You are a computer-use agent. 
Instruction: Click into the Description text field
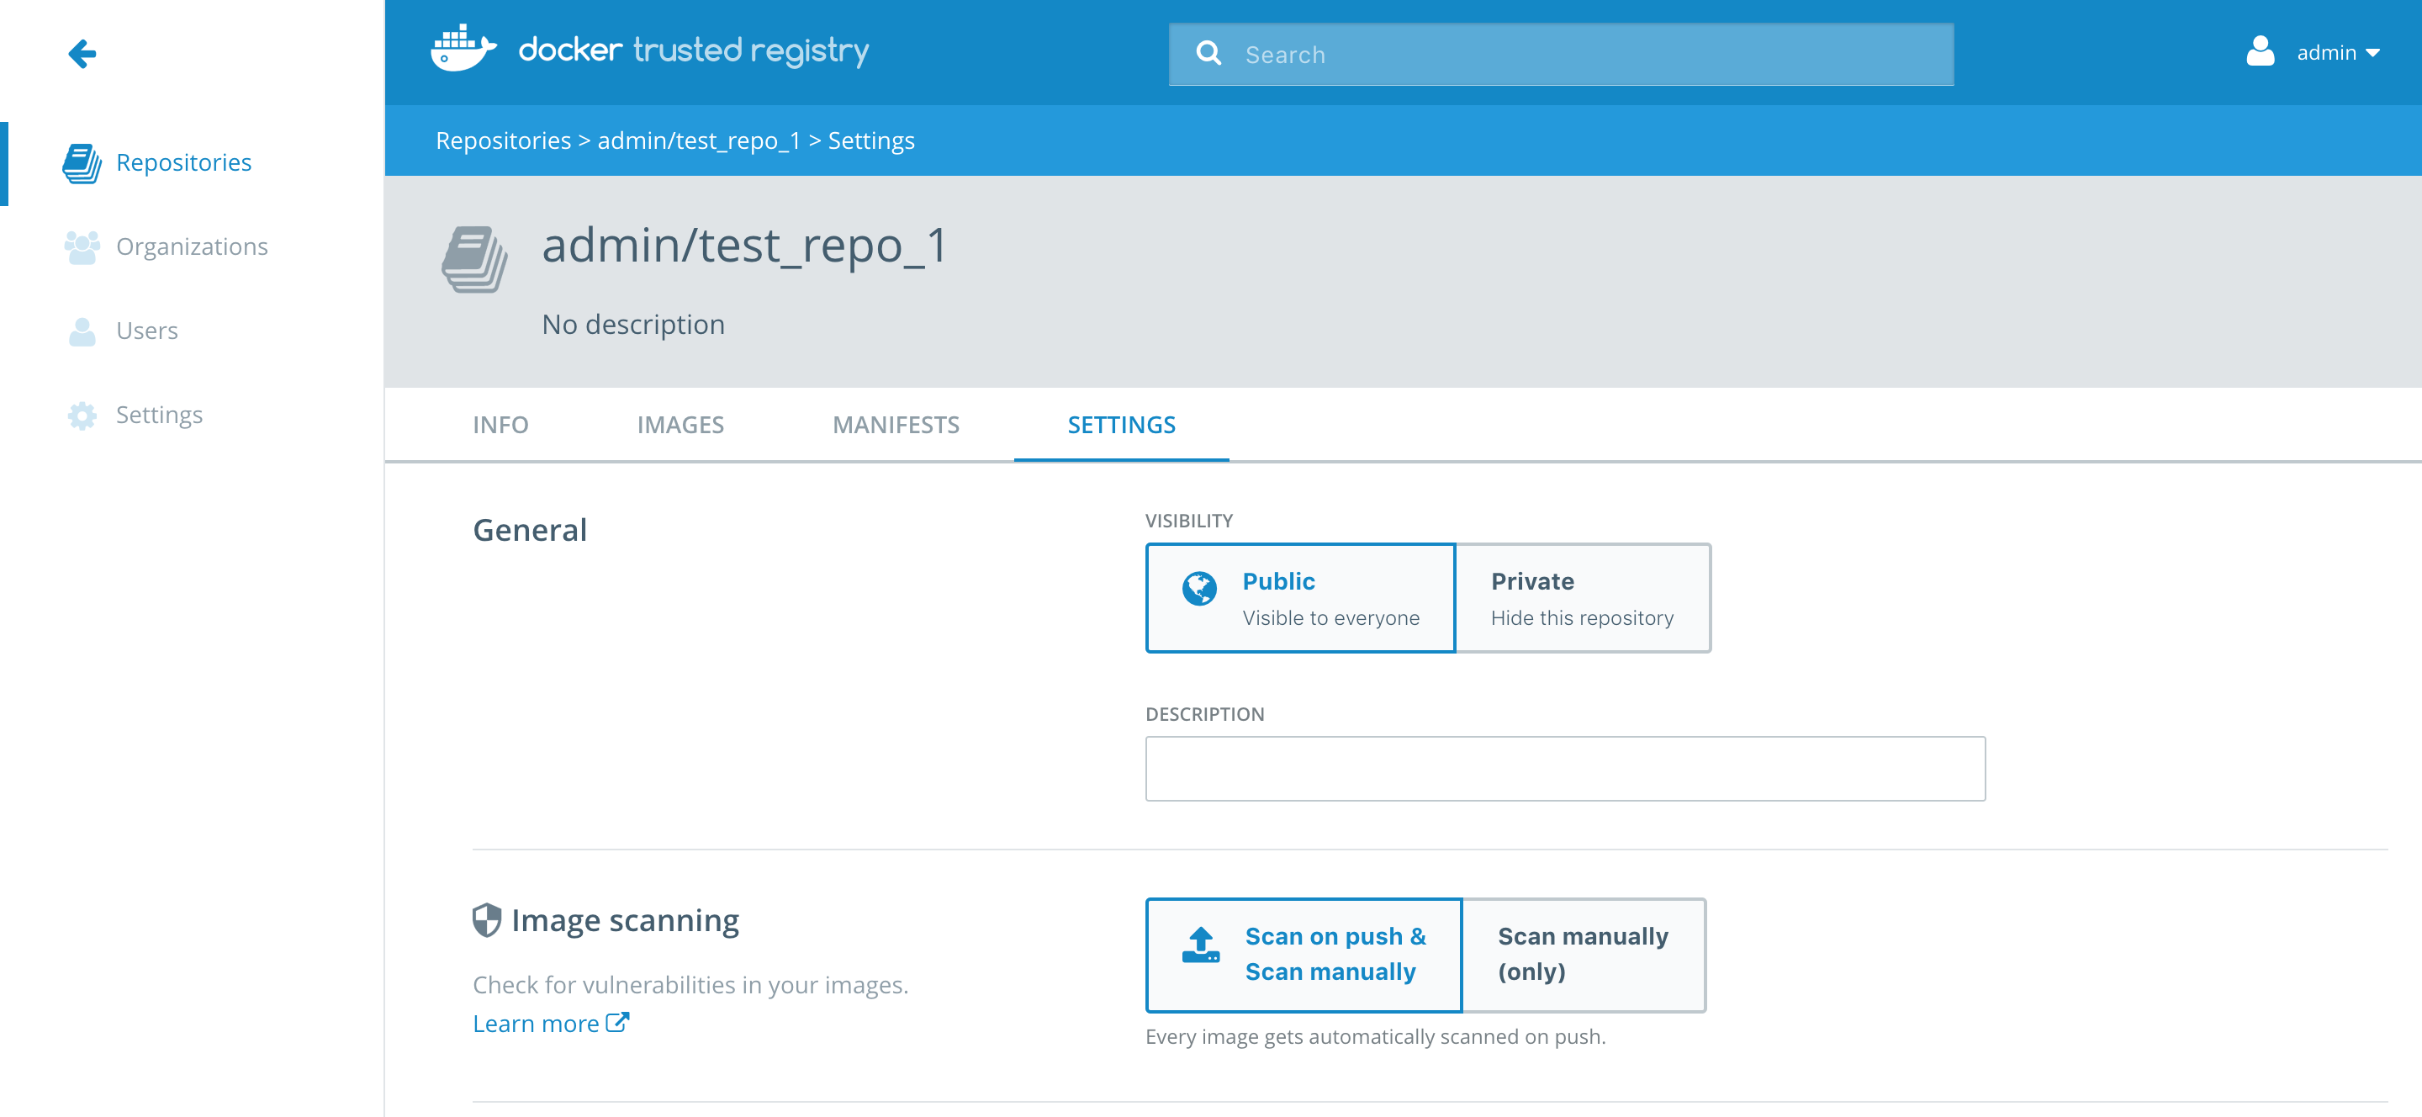(x=1564, y=768)
